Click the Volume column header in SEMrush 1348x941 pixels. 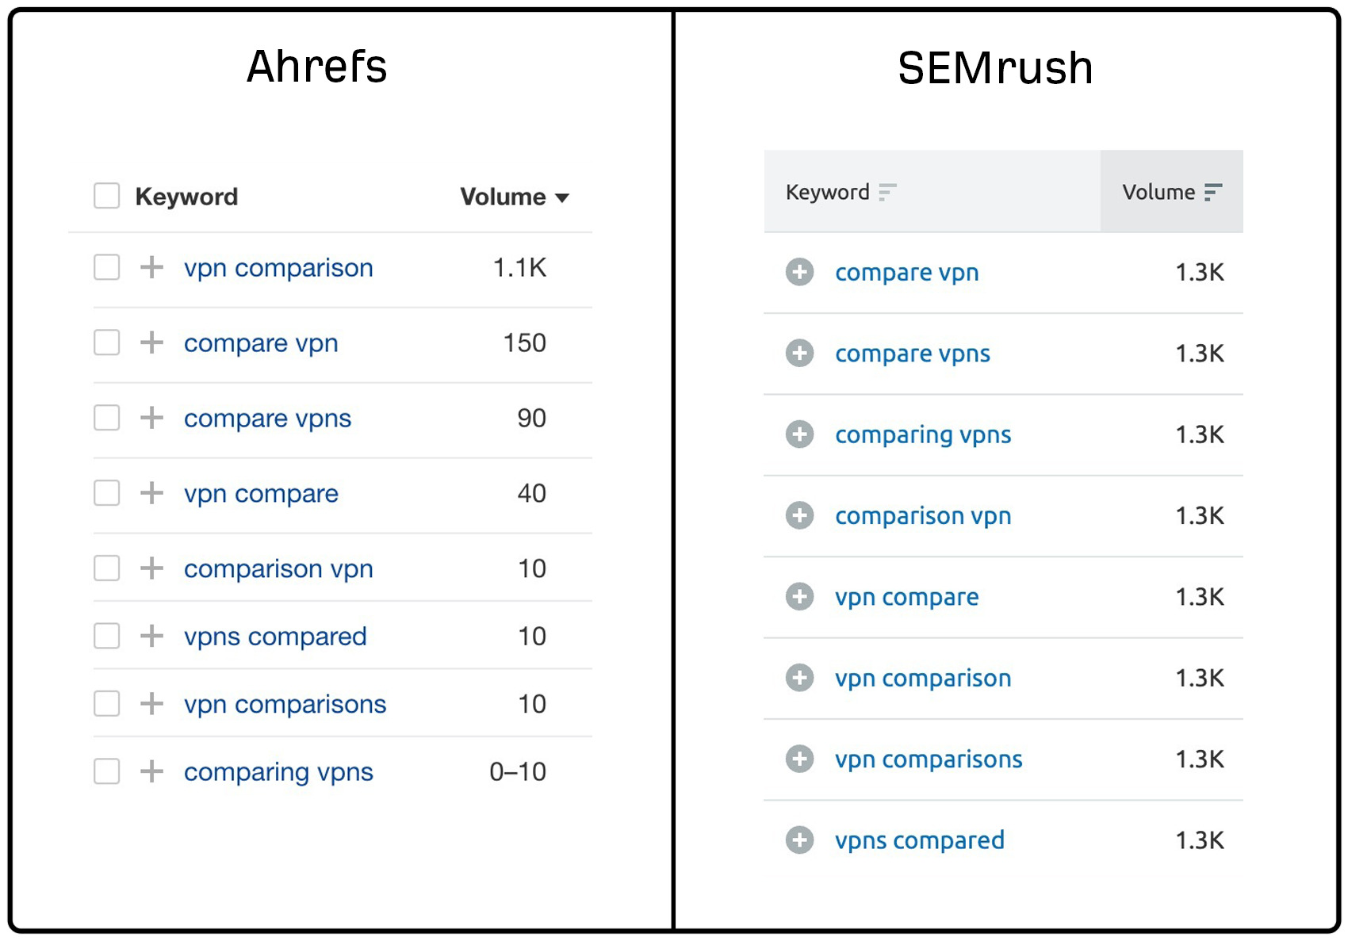[1158, 191]
